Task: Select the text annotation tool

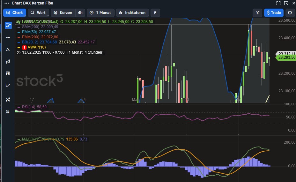Action: click(x=8, y=73)
